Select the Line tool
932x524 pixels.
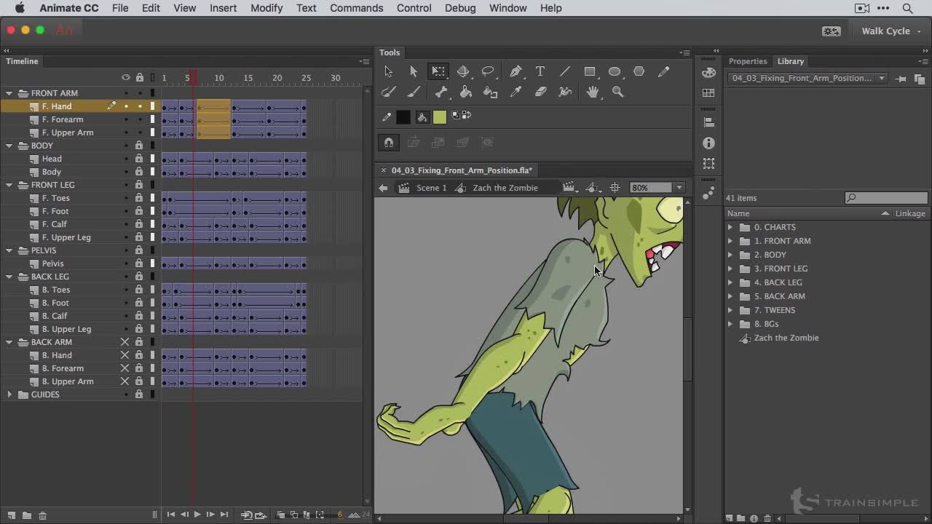(565, 71)
